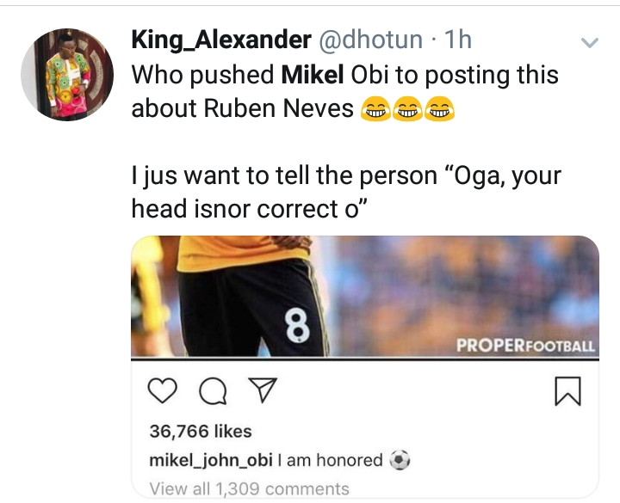This screenshot has height=503, width=620.
Task: Tap View all 1,309 comments
Action: click(x=249, y=489)
